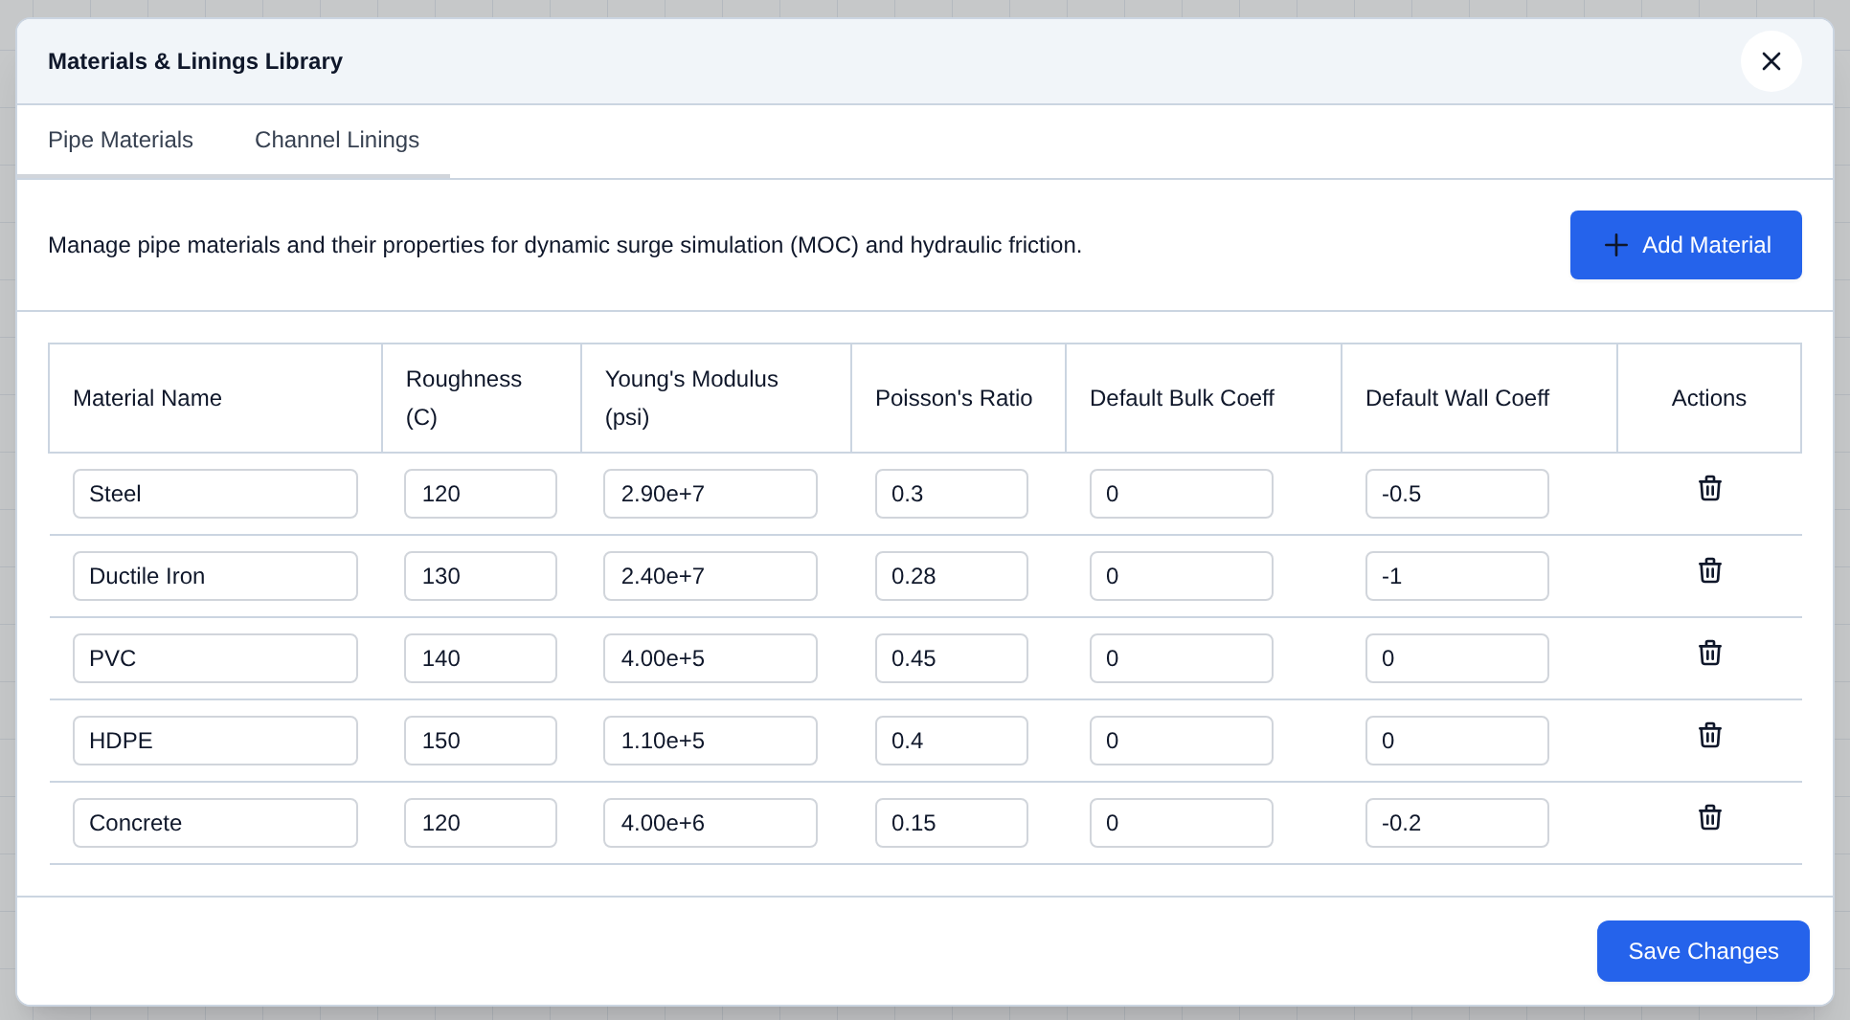Close the Materials & Linings Library dialog

[x=1771, y=61]
